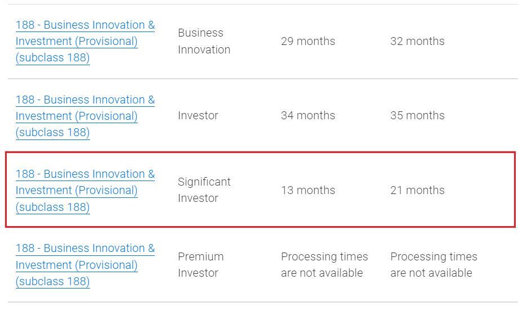
Task: Select the 'Significant Investor' stream text
Action: pyautogui.click(x=204, y=190)
